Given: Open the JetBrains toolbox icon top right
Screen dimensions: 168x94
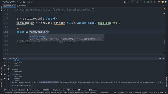Looking at the screenshot, I should [166, 2].
